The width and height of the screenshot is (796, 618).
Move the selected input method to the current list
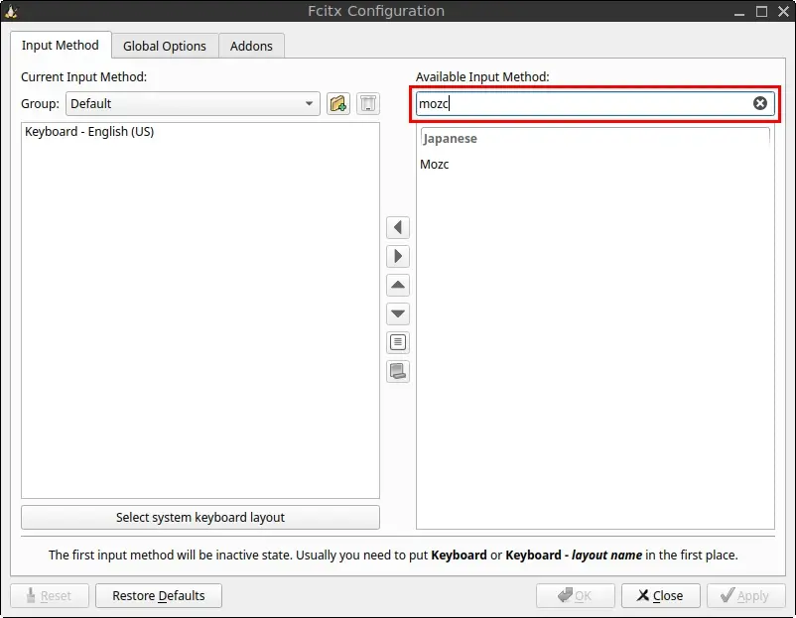[x=398, y=227]
